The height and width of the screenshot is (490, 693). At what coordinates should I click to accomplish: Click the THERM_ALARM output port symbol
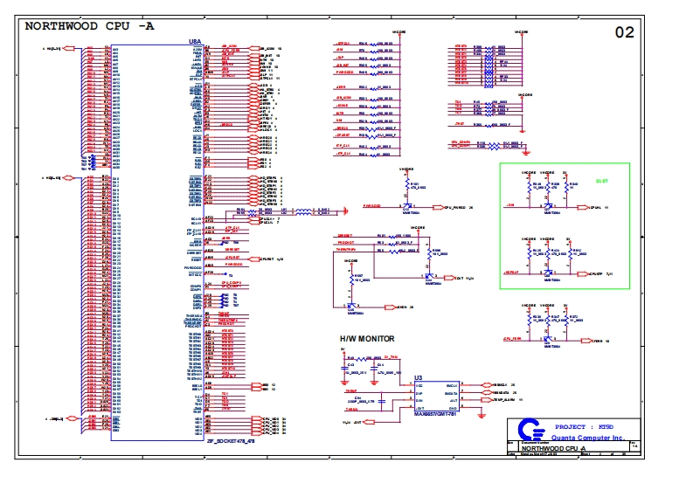pos(486,400)
